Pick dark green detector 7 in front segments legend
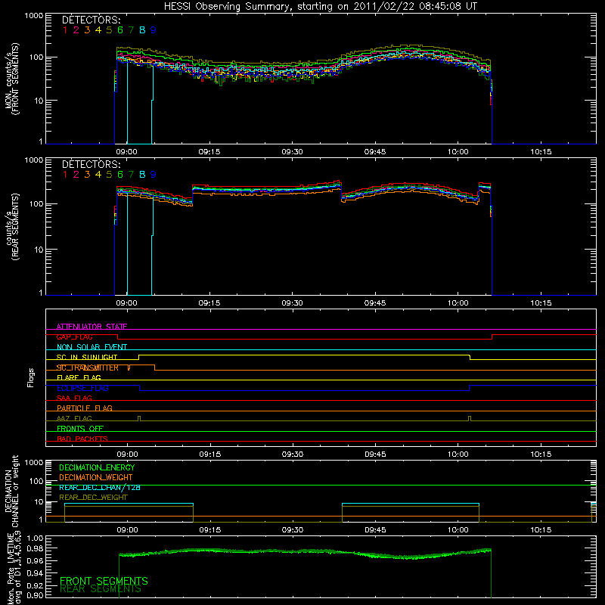The width and height of the screenshot is (605, 605). coord(131,30)
